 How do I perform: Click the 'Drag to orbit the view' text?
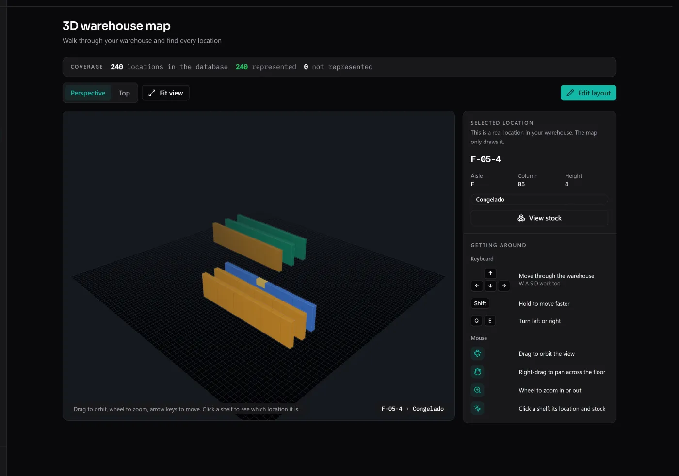pyautogui.click(x=547, y=354)
